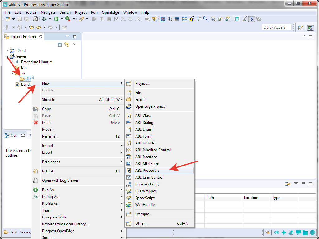Expand the Procedure Libraries node
Screen dimensions: 319x239
(x=12, y=62)
